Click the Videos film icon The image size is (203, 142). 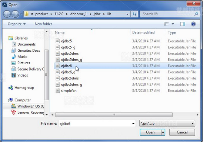[14, 75]
